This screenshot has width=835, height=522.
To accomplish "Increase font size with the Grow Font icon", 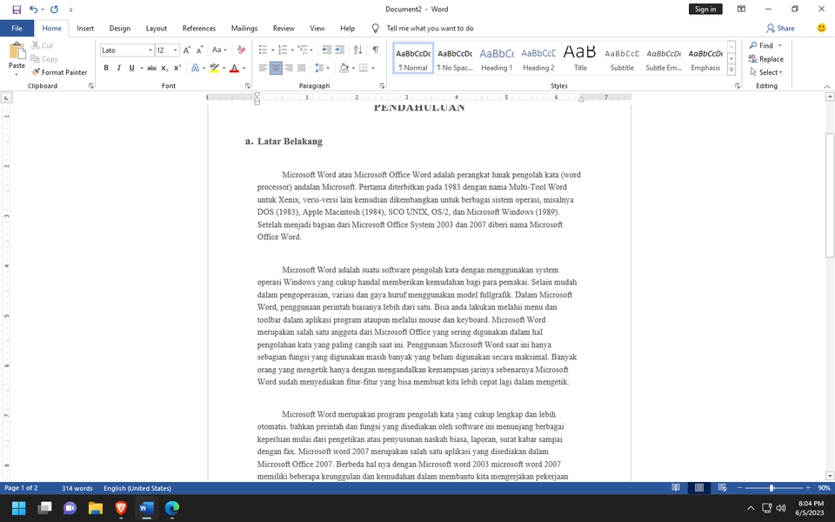I will click(x=186, y=50).
